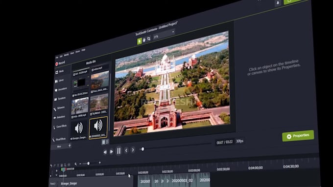The width and height of the screenshot is (333, 187).
Task: Click the 'Click an object on the timeline' hint text
Action: (274, 67)
